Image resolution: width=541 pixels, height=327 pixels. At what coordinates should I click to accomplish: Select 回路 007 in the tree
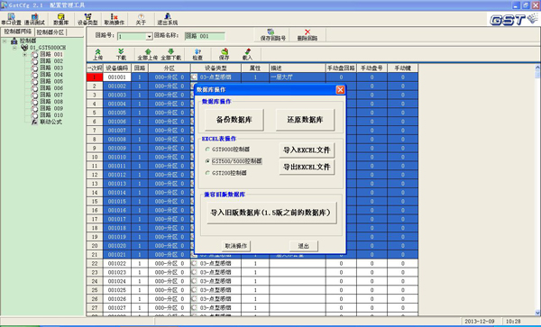click(51, 95)
